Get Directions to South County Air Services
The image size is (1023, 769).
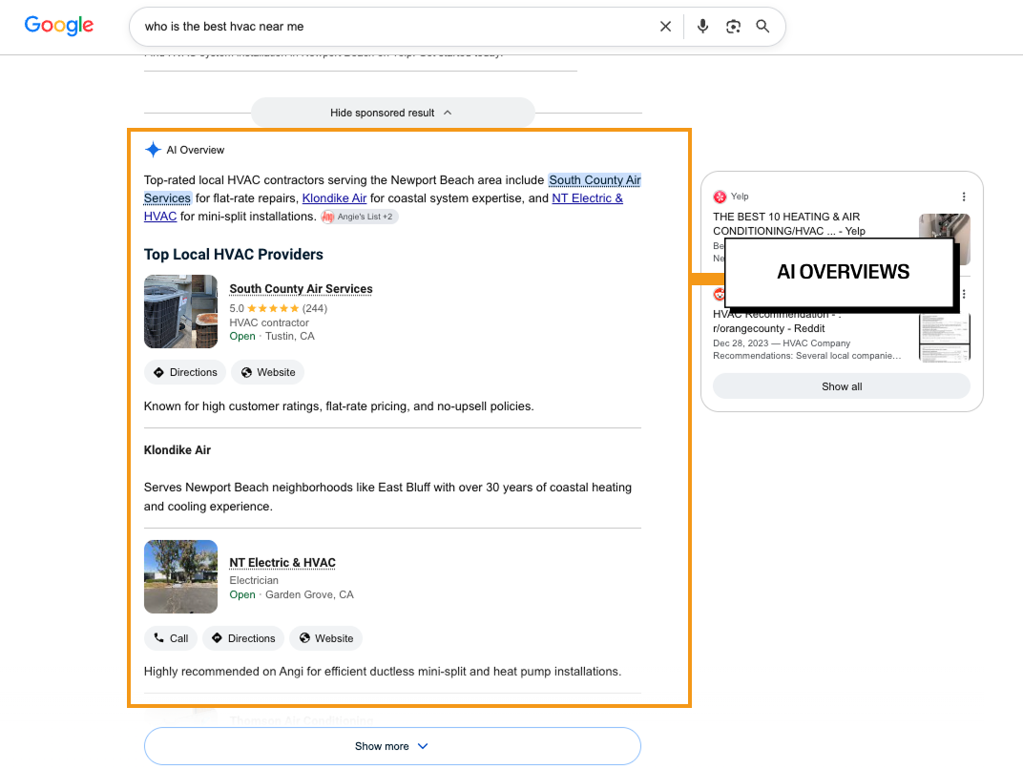point(184,372)
